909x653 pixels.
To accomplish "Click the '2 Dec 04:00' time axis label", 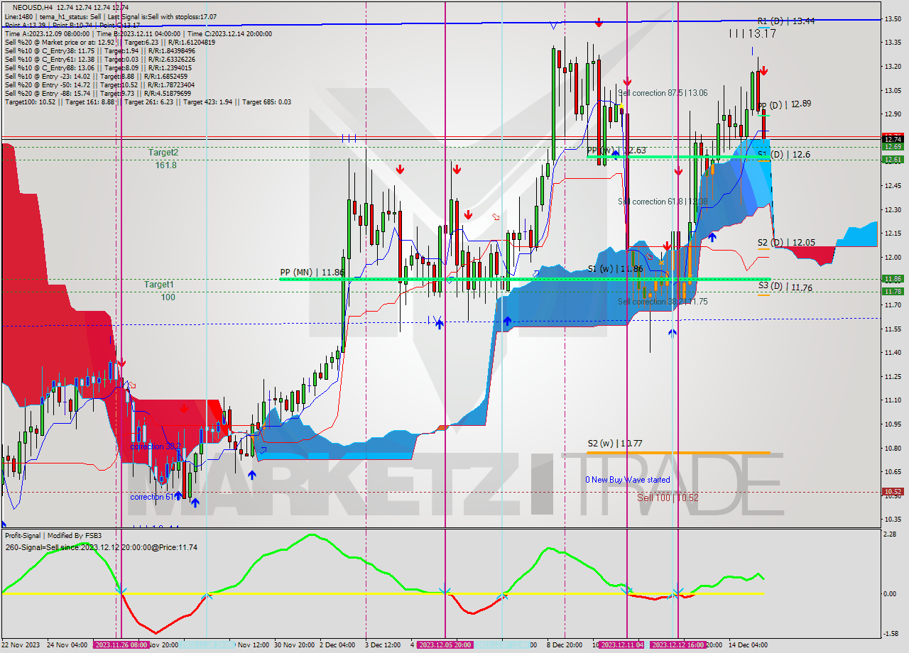I will tap(337, 645).
